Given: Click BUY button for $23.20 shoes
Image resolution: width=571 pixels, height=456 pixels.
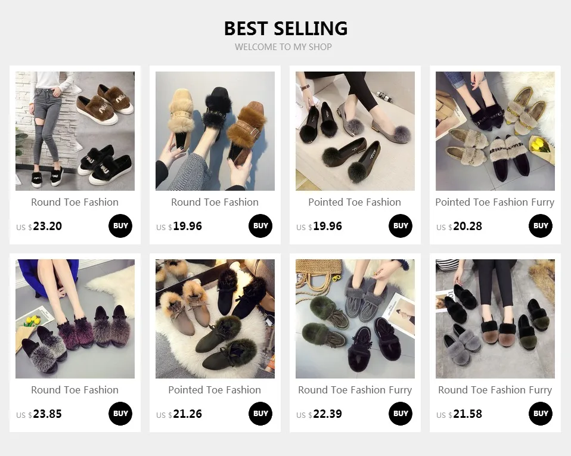Looking at the screenshot, I should pyautogui.click(x=120, y=226).
